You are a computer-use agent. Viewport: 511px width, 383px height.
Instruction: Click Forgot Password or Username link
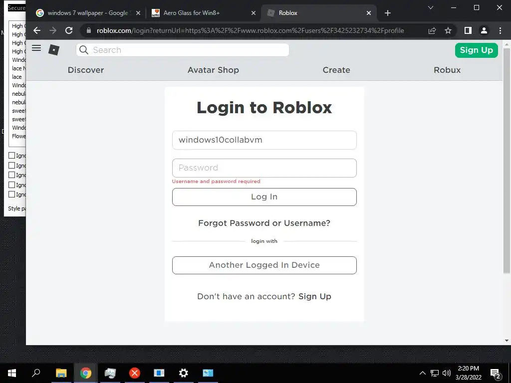264,223
